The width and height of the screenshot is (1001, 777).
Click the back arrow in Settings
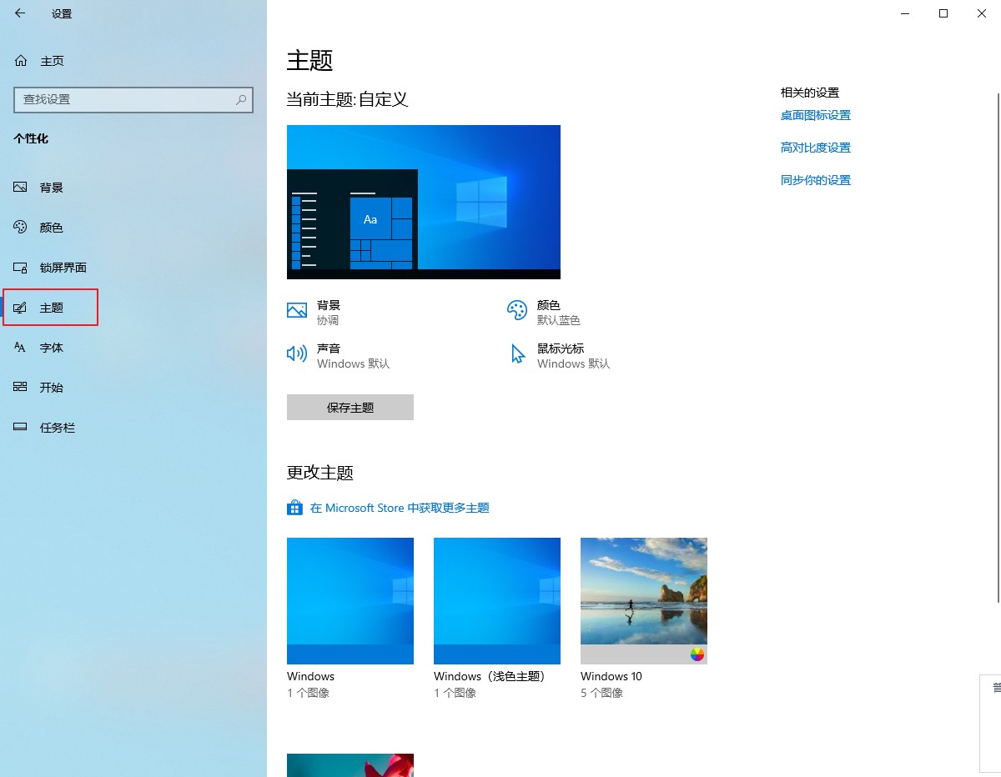pyautogui.click(x=20, y=13)
